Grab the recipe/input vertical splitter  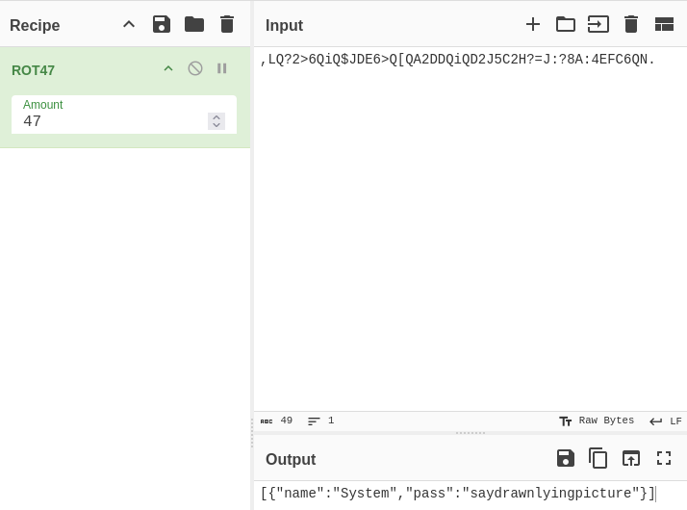point(252,433)
